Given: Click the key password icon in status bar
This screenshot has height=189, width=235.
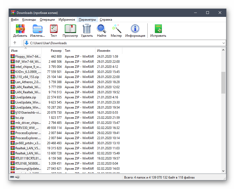Looking at the screenshot, I should tap(17, 177).
